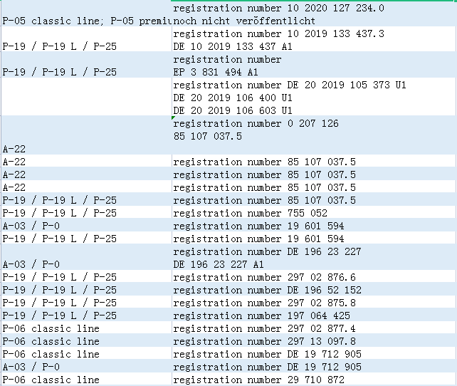Click the cell with registration number 0 207 126
This screenshot has height=386, width=457.
pos(313,130)
